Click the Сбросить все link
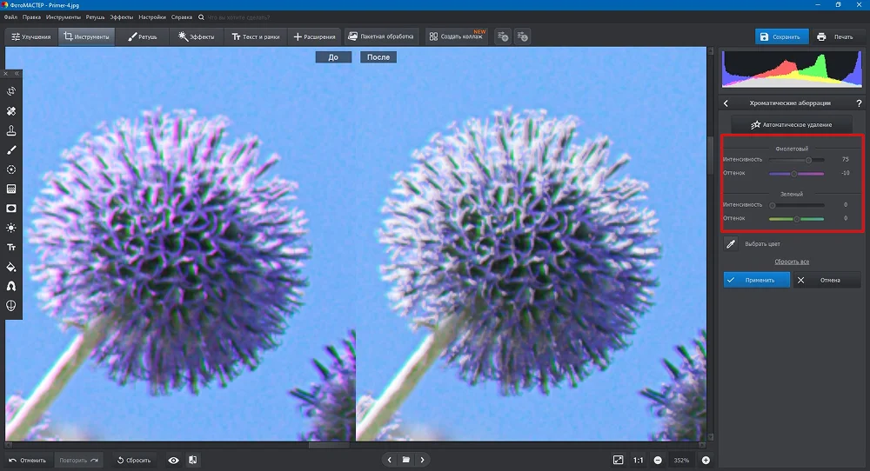This screenshot has height=471, width=870. click(x=792, y=262)
